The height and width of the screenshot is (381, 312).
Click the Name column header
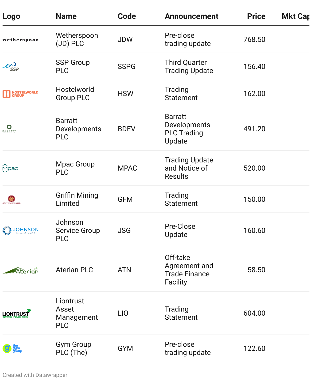tap(66, 16)
